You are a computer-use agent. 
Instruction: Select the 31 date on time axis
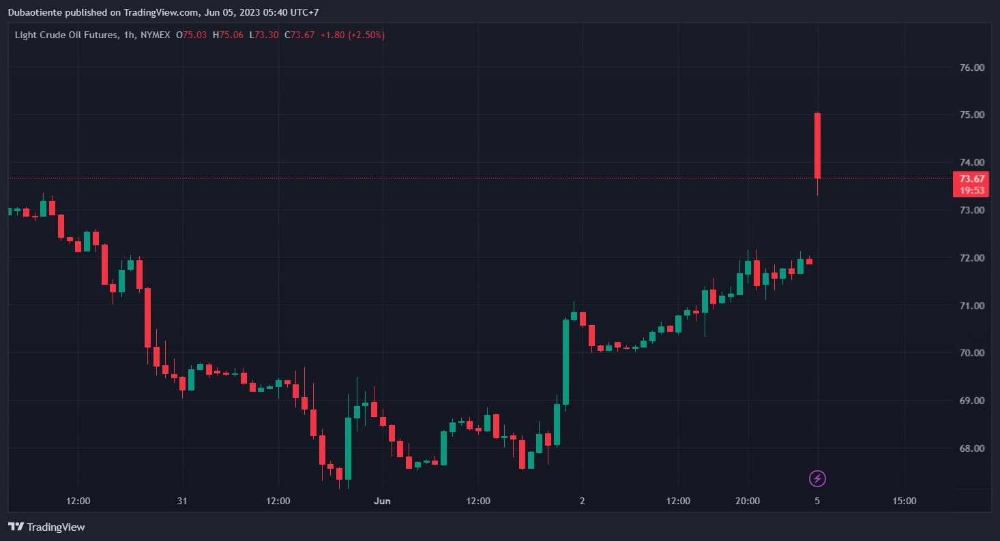[182, 501]
